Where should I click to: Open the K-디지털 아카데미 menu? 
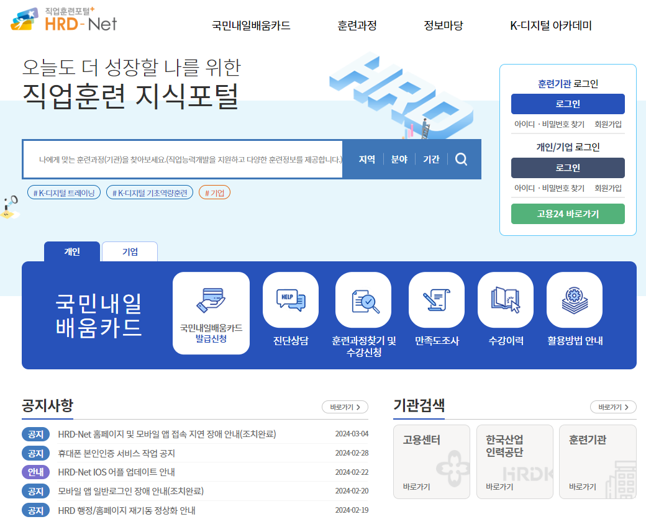coord(551,25)
